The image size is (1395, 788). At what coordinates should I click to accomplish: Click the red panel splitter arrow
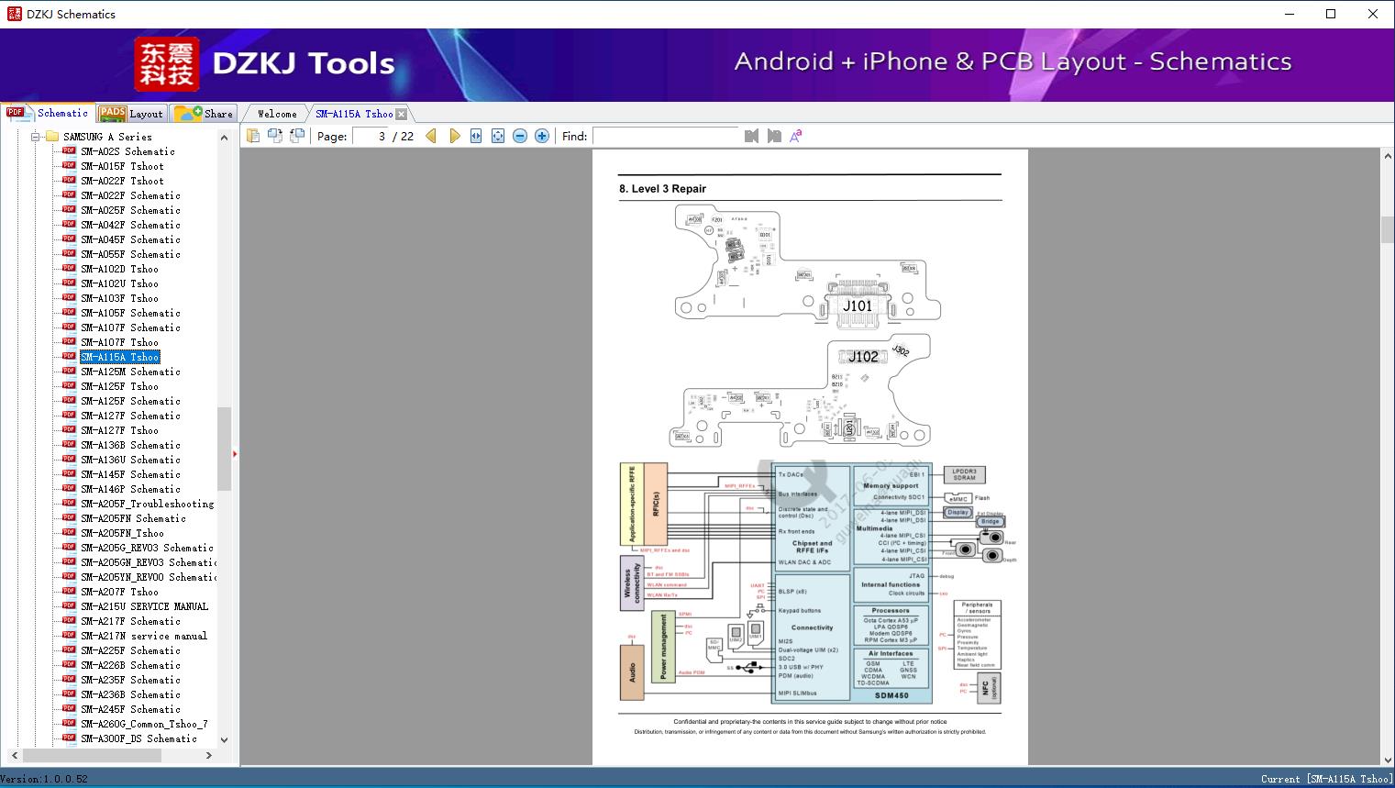click(x=235, y=453)
